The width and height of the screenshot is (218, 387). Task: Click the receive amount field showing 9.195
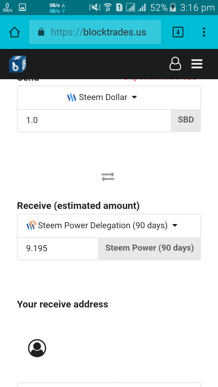pyautogui.click(x=58, y=249)
